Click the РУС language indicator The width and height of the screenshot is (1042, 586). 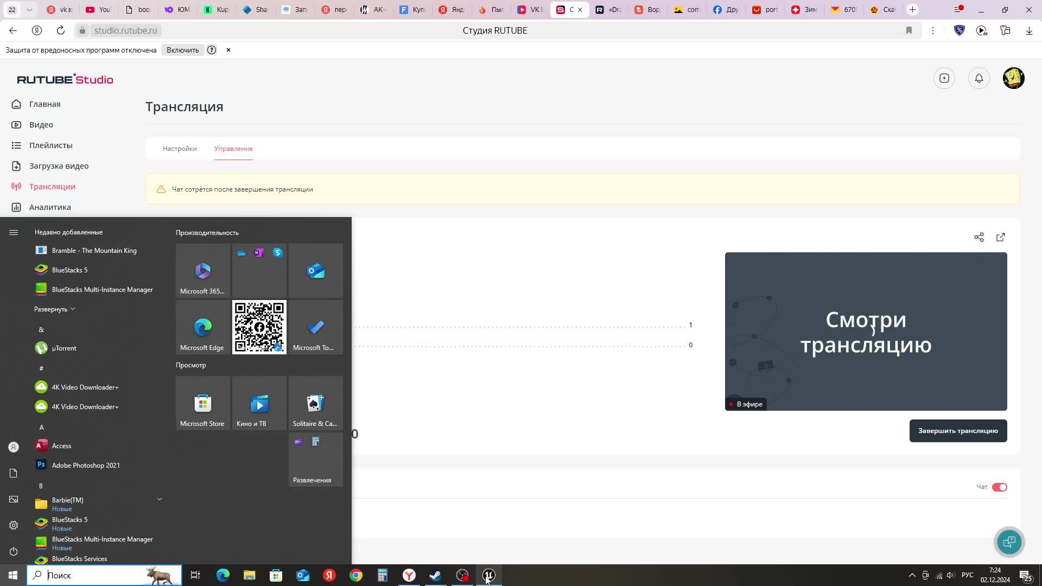[967, 575]
